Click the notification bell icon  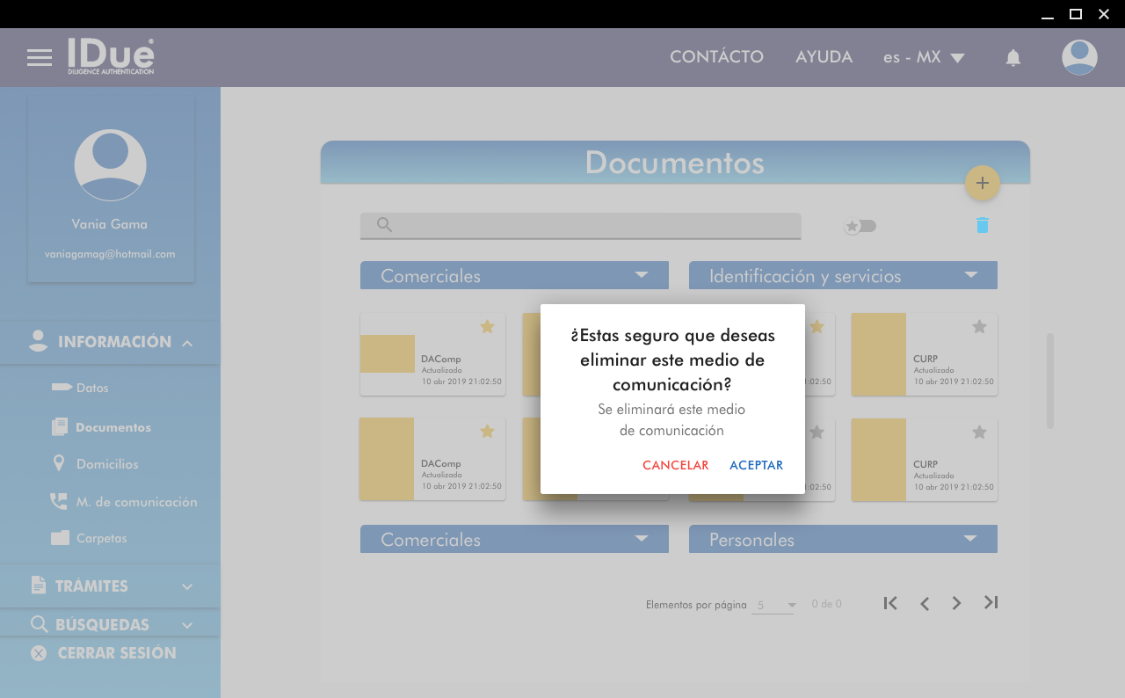[x=1012, y=58]
